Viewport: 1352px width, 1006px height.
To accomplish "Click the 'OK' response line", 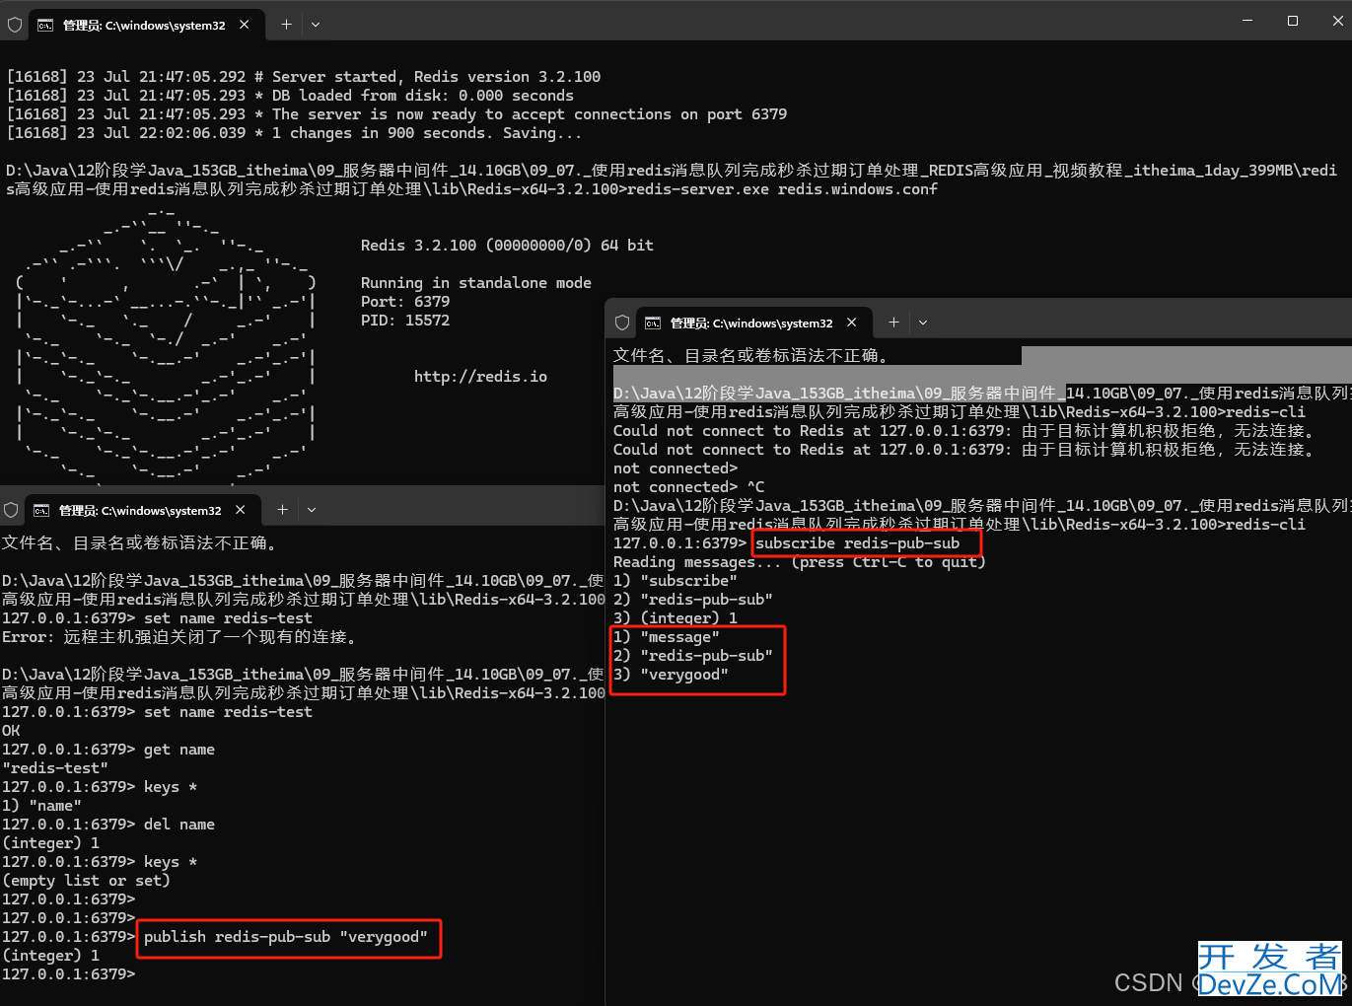I will click(x=11, y=730).
